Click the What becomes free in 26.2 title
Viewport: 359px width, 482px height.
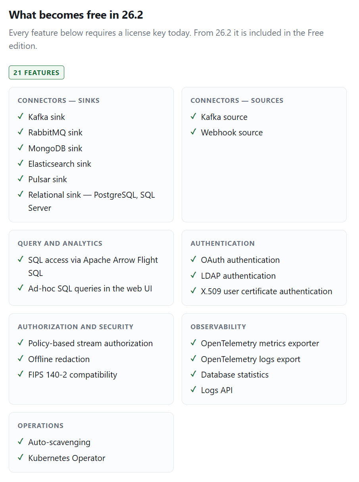tap(76, 15)
